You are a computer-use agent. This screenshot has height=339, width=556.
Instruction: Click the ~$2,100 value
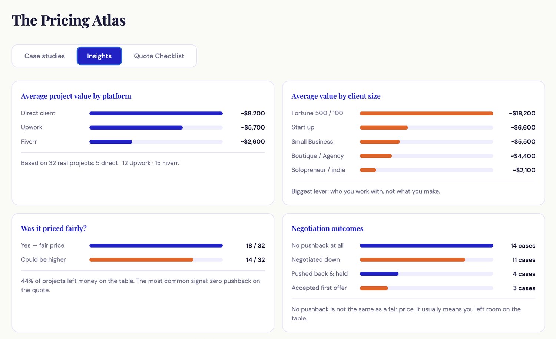pyautogui.click(x=524, y=170)
